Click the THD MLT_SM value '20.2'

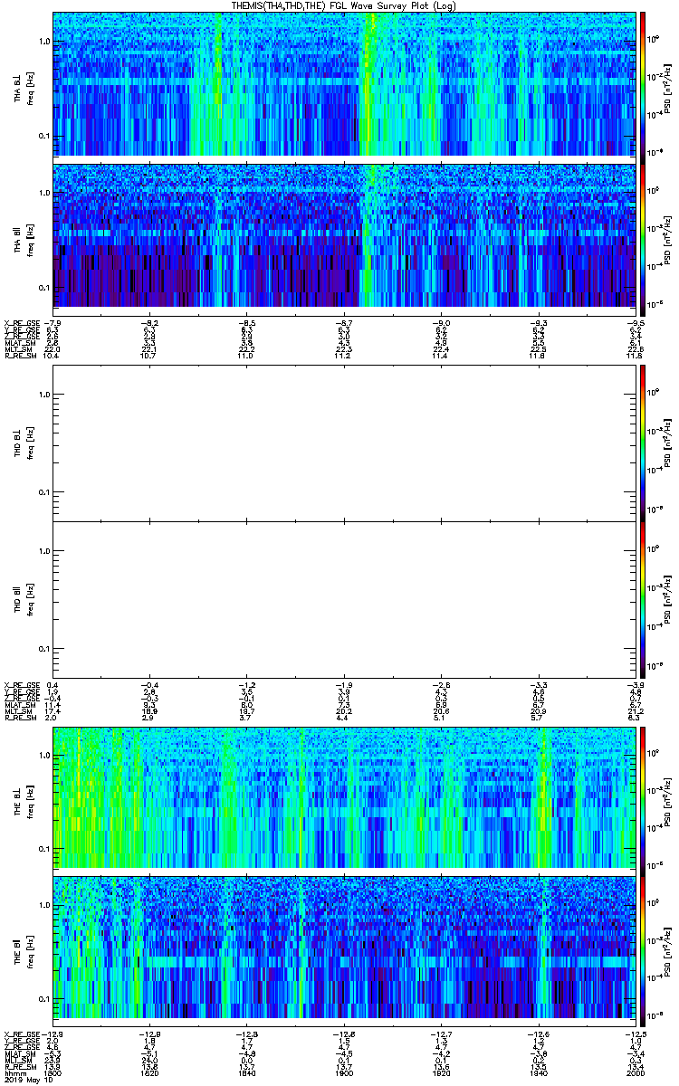[x=344, y=712]
